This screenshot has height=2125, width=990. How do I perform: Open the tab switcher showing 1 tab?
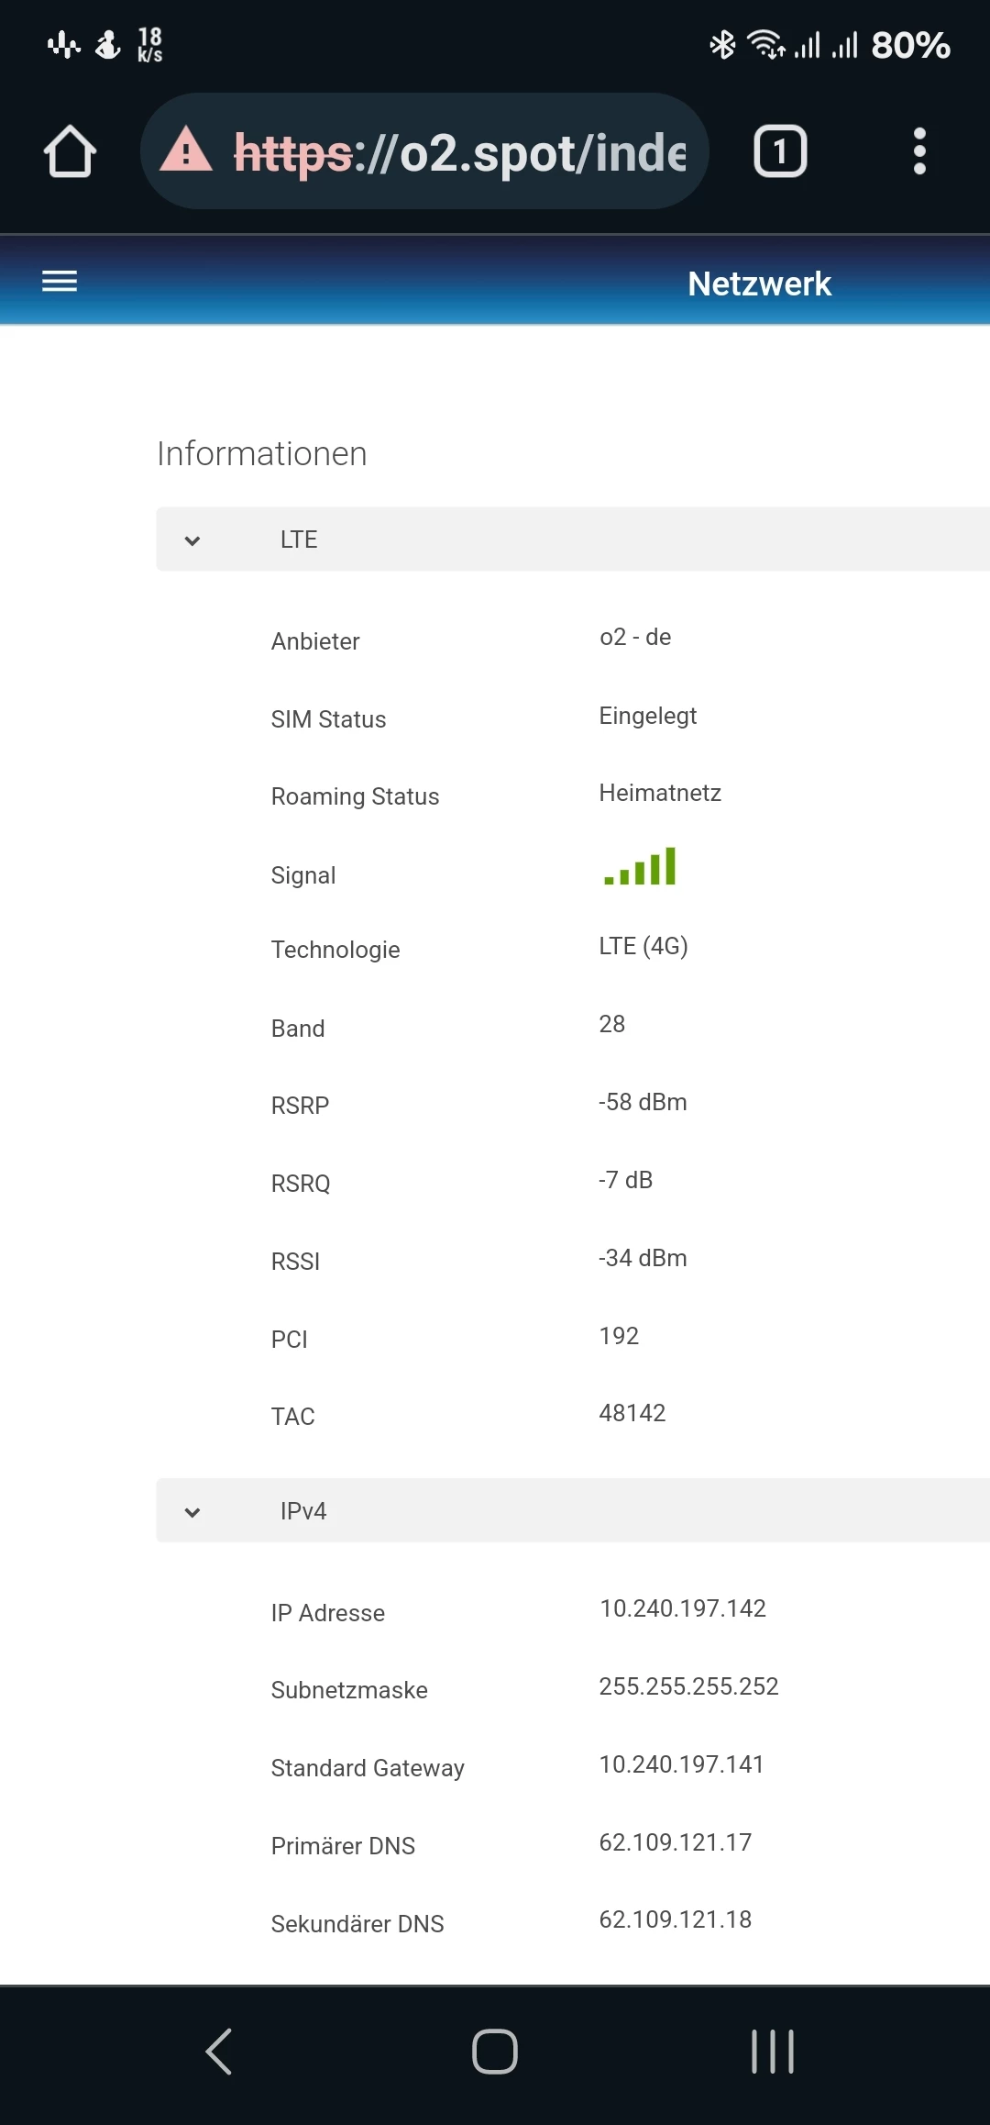pos(780,151)
